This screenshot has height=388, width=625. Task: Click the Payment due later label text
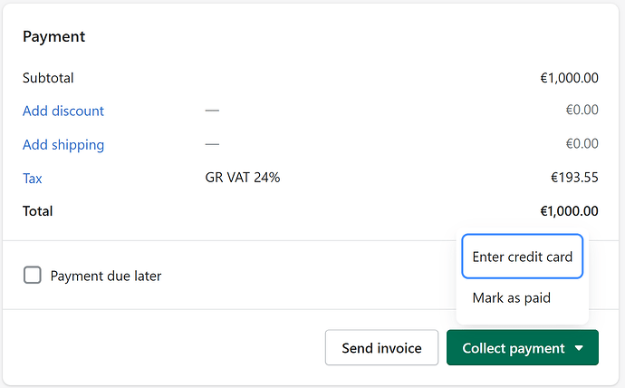(106, 276)
